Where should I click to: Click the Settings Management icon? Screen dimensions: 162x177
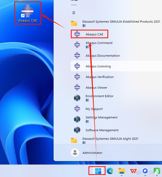(77, 119)
